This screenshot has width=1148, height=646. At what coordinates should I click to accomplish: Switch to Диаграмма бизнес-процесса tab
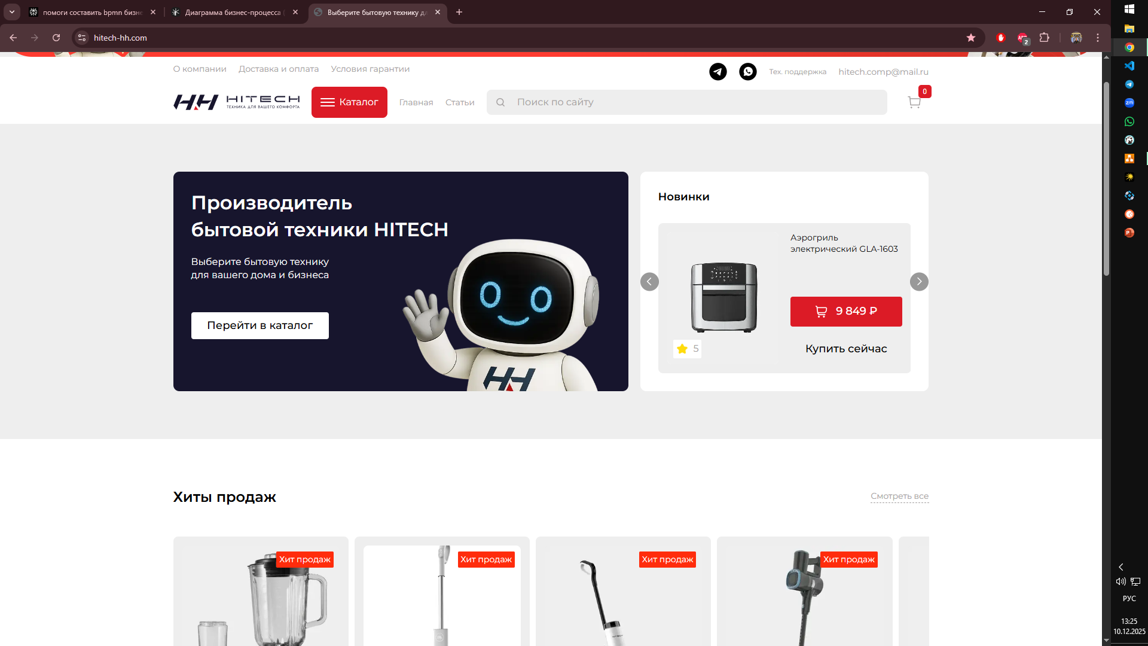[233, 12]
